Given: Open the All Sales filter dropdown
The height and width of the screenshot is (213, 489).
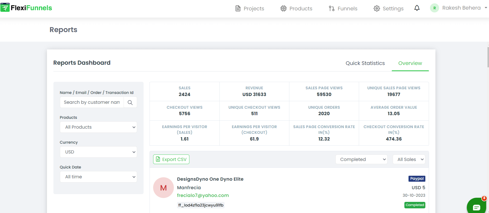Looking at the screenshot, I should [409, 159].
